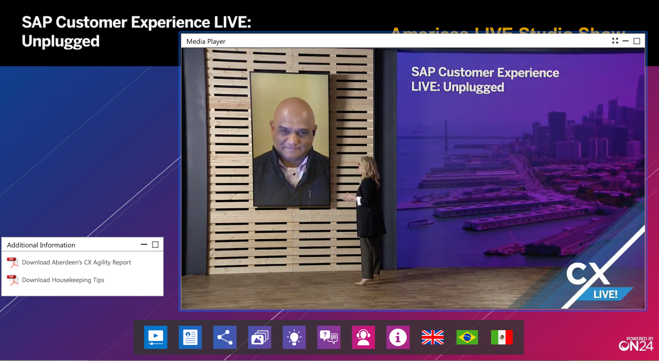
Task: Click the video playback area
Action: [413, 178]
